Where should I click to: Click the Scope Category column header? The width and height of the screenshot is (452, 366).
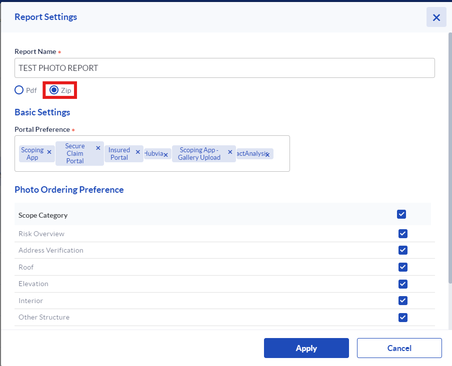(x=43, y=215)
